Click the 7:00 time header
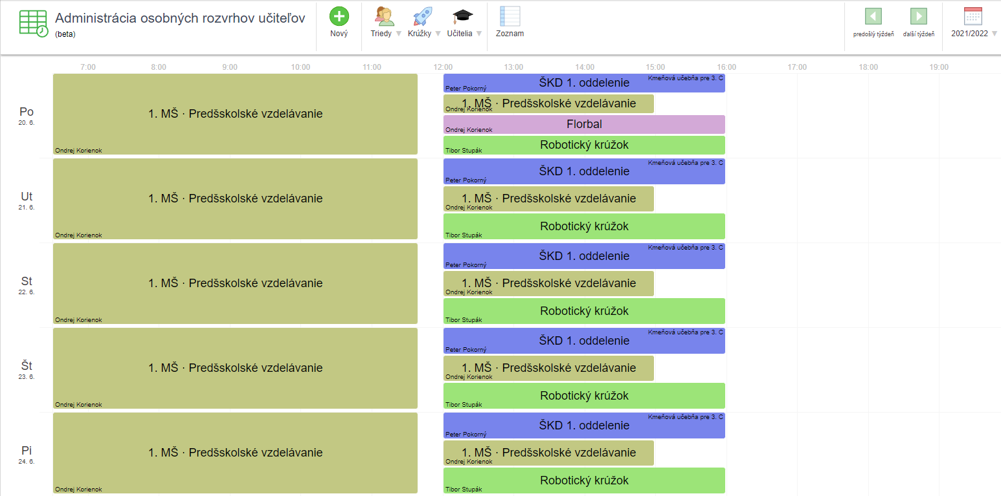1001x496 pixels. click(88, 67)
